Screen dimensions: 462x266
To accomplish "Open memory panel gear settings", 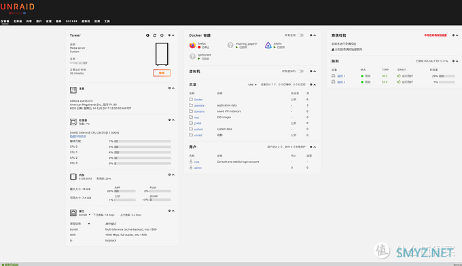I will tap(169, 175).
